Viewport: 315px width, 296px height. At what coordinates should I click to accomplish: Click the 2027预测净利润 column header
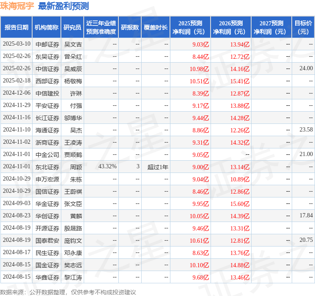click(x=271, y=27)
